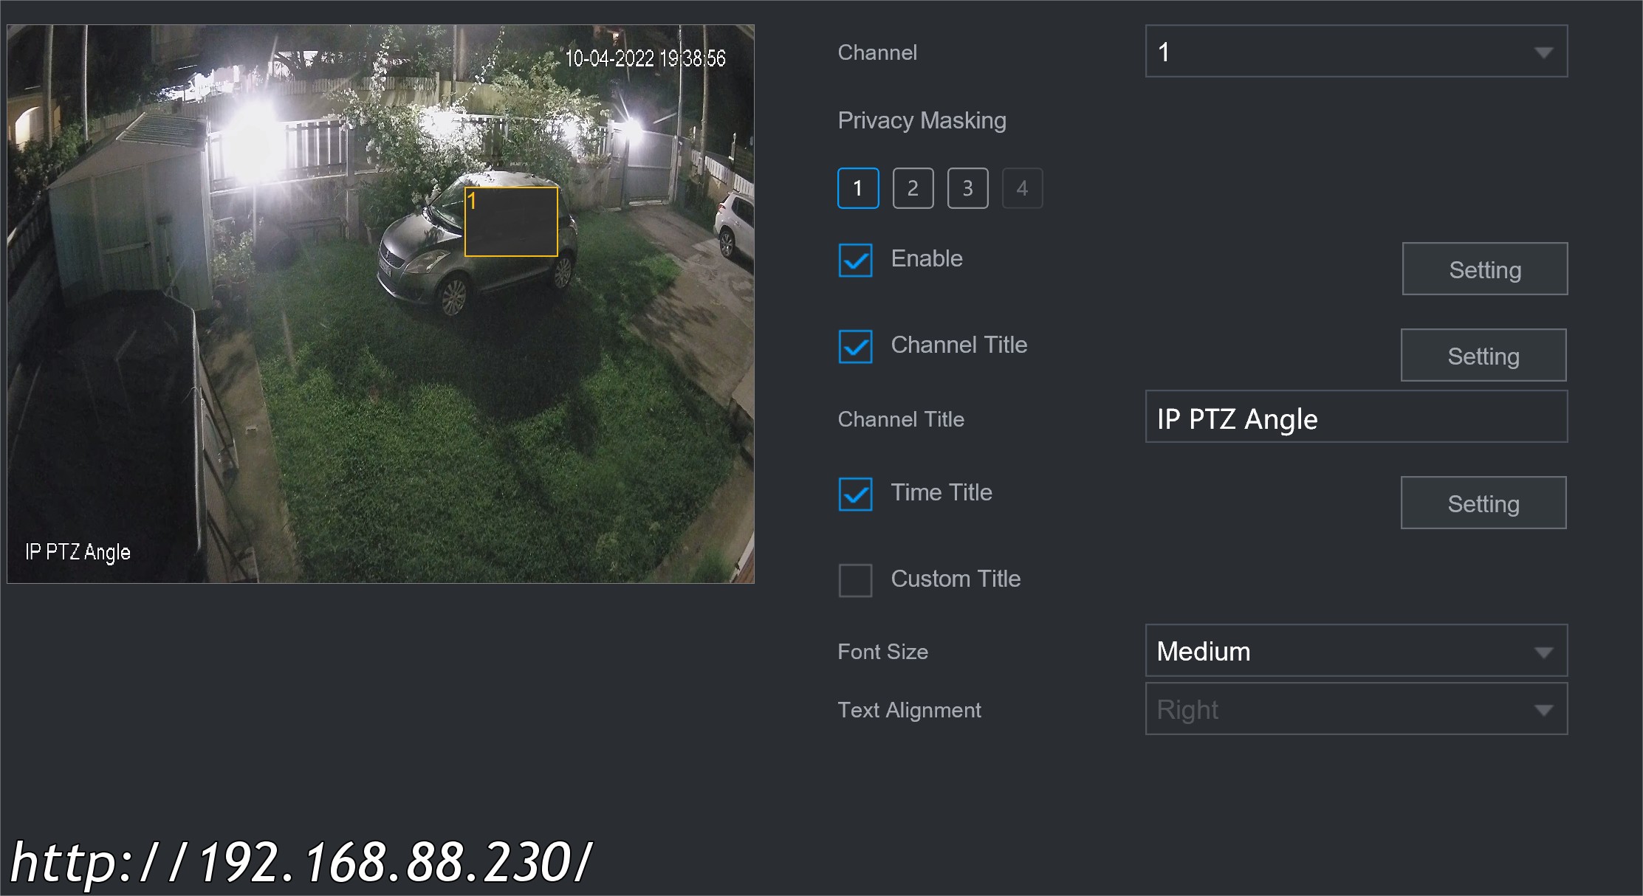The width and height of the screenshot is (1643, 896).
Task: Open the Setting button beside the Channel Title checkbox
Action: [1483, 355]
